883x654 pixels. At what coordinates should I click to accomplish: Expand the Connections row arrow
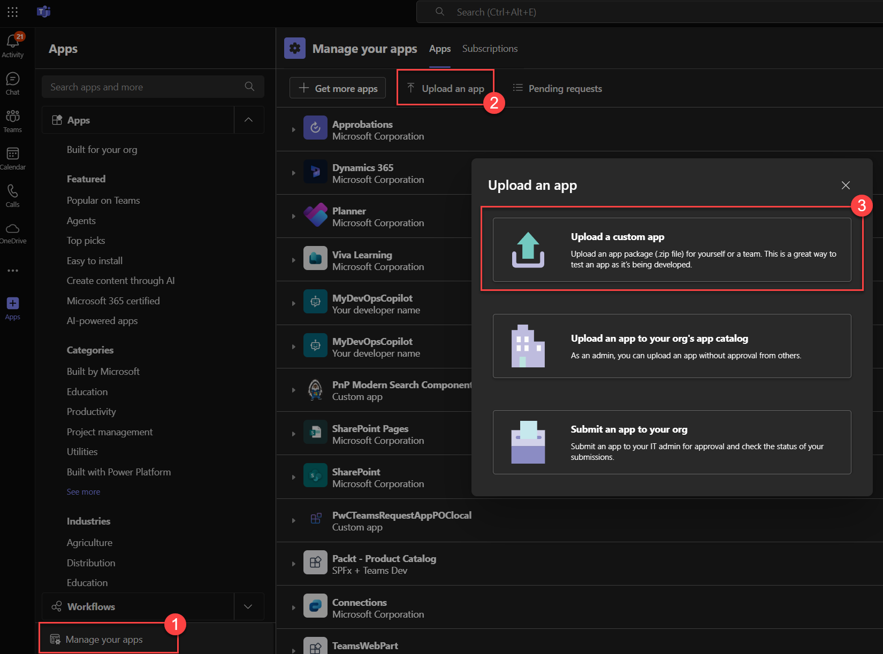point(293,607)
